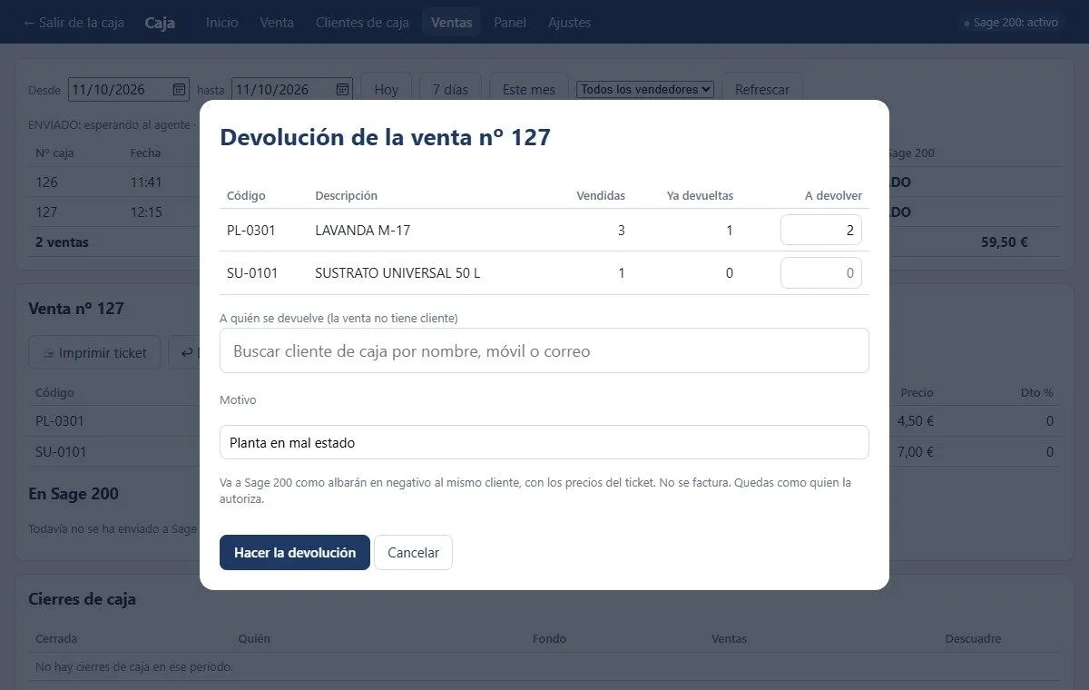Click SUSTRATO UNIVERSAL 50 L description
The height and width of the screenshot is (690, 1089).
click(397, 273)
